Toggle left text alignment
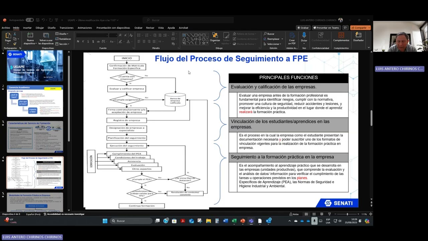This screenshot has height=241, width=428. [139, 42]
